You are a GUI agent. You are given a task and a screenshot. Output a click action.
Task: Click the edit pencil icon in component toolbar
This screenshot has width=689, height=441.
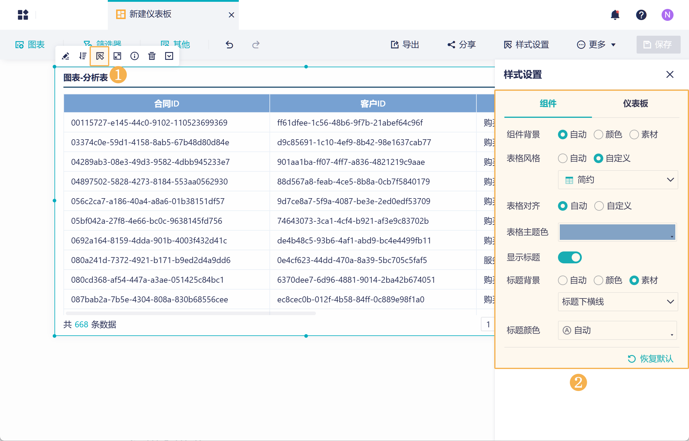pos(66,56)
